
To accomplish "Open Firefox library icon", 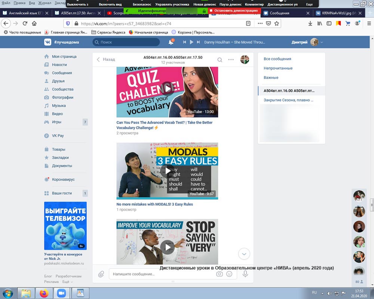I will click(x=320, y=23).
